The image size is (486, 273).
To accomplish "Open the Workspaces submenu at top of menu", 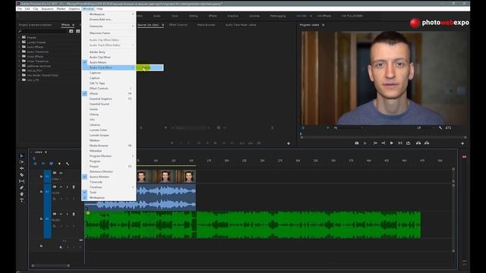I will coord(109,14).
